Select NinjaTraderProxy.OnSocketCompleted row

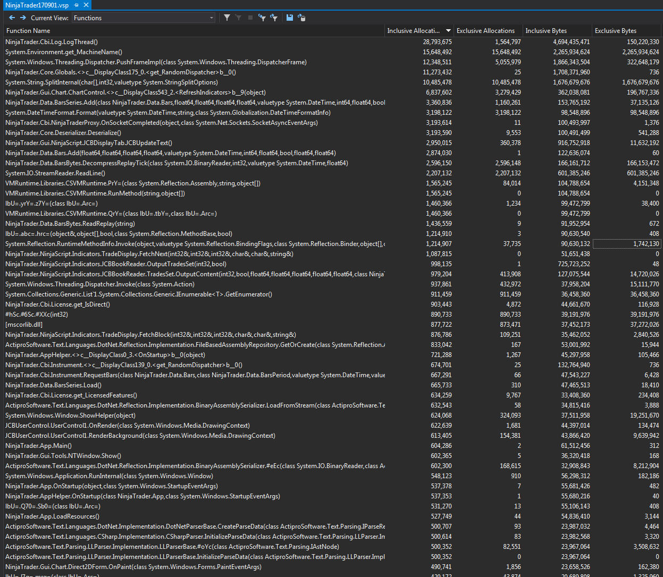332,123
